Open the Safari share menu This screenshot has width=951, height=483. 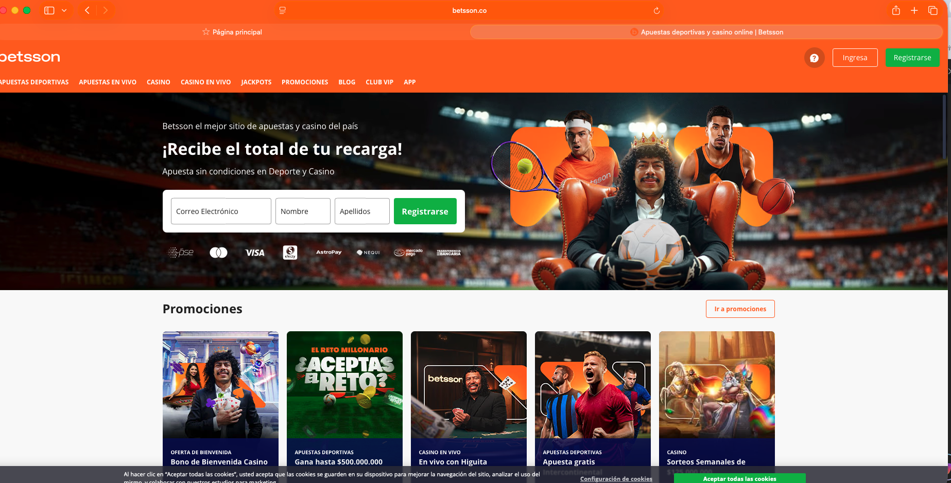[x=896, y=10]
